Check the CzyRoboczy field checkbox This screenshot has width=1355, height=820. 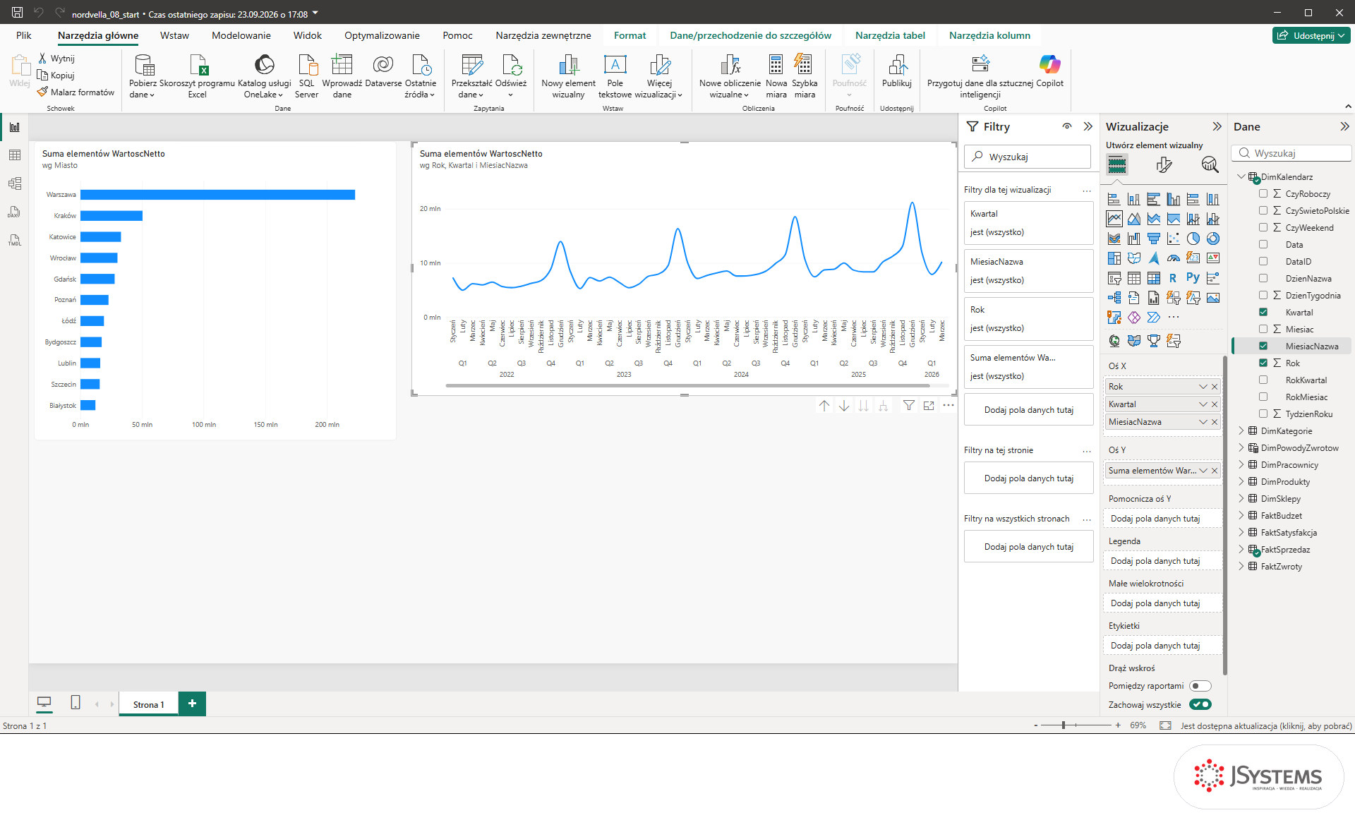[1263, 193]
